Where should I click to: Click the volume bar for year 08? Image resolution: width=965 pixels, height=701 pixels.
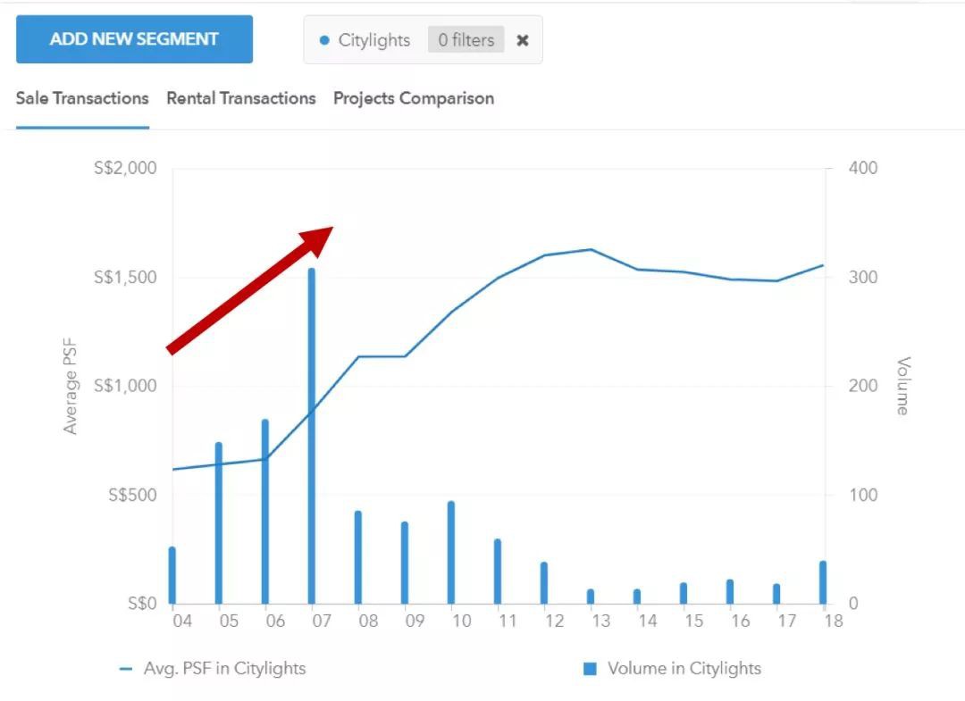coord(358,556)
